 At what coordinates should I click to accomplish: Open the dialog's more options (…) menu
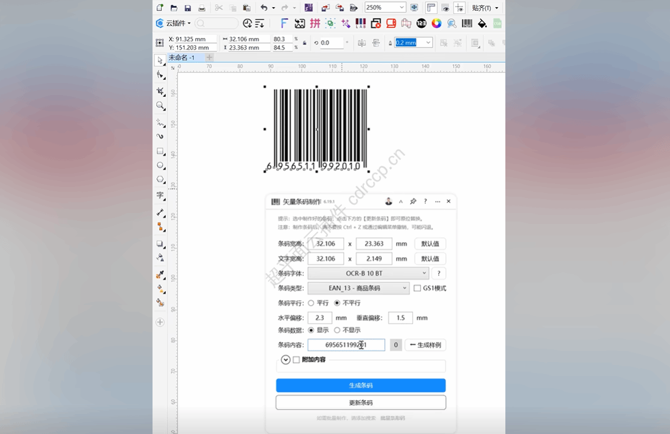pos(437,201)
